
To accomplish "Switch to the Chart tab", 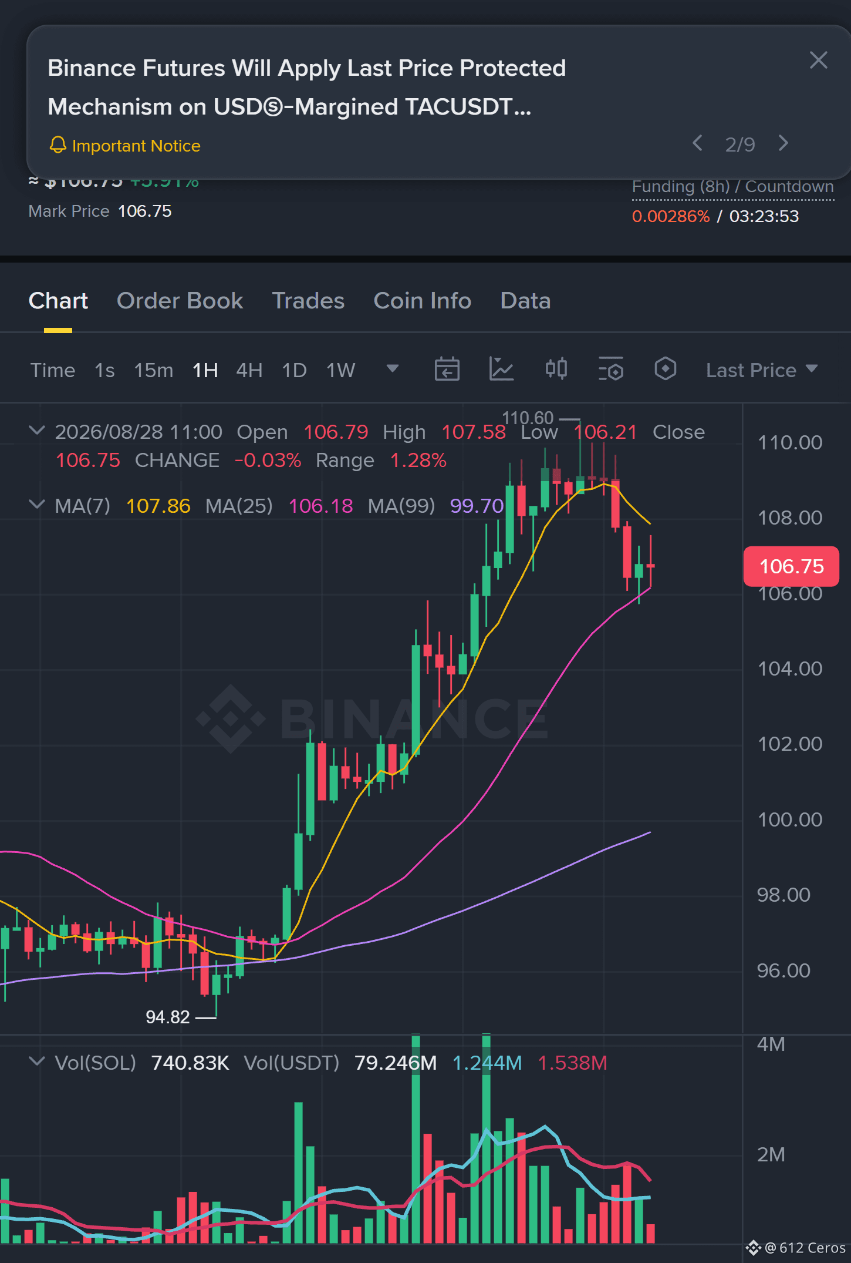I will point(58,301).
